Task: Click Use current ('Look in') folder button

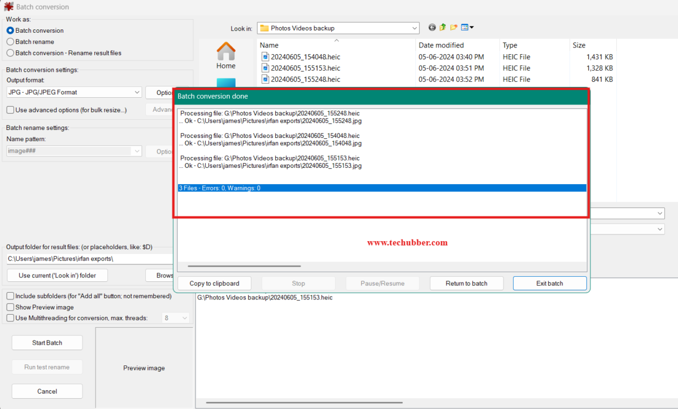Action: [57, 276]
